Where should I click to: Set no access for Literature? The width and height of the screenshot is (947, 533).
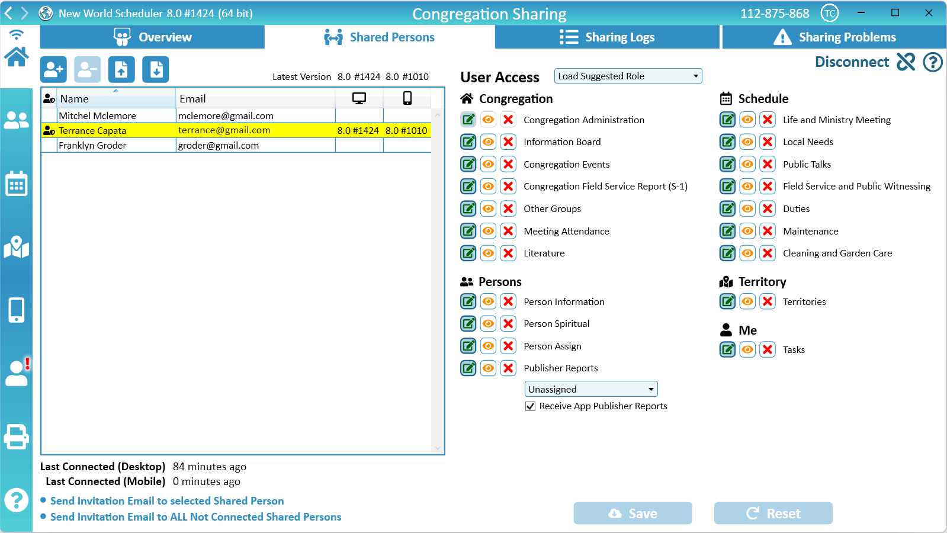(508, 253)
